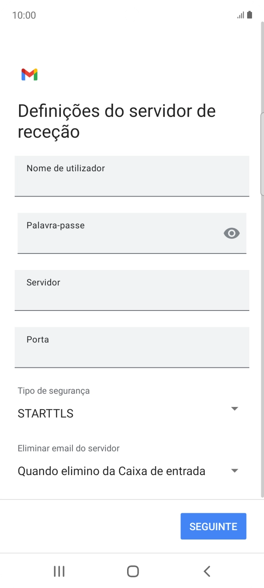The width and height of the screenshot is (264, 588).
Task: Tap the STARTTLS label
Action: [x=45, y=413]
